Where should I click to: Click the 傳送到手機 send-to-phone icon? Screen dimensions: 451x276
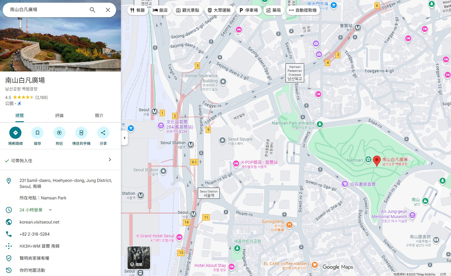pos(81,132)
